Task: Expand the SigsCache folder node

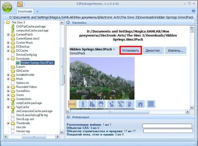Action: pyautogui.click(x=8, y=107)
